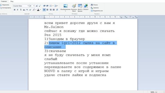Screen dimensions: 165x93
Task: Toggle strikethrough formatting
Action: (24, 10)
